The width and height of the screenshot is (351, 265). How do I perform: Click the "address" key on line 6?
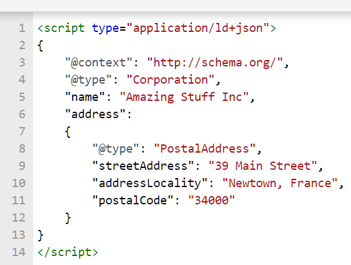coord(95,114)
